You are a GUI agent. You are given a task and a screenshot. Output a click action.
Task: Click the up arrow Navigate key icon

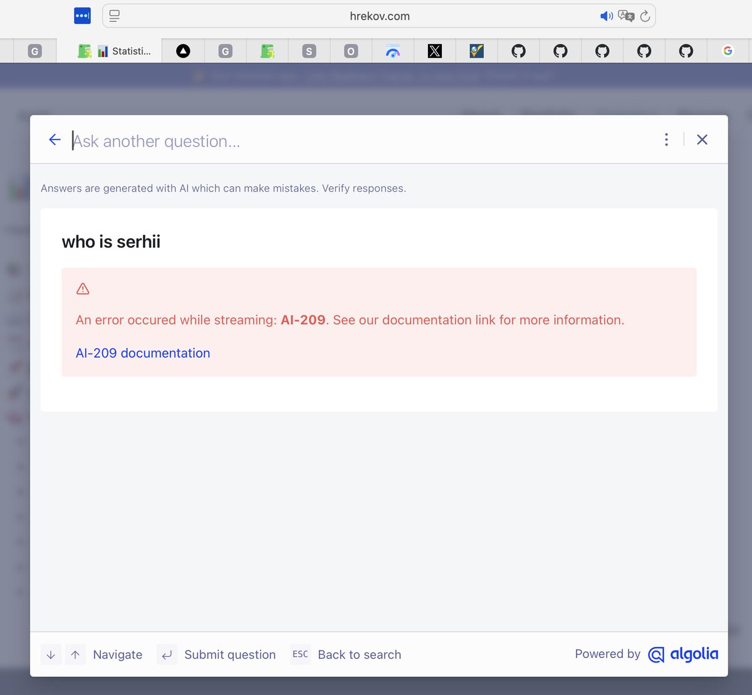pyautogui.click(x=75, y=655)
